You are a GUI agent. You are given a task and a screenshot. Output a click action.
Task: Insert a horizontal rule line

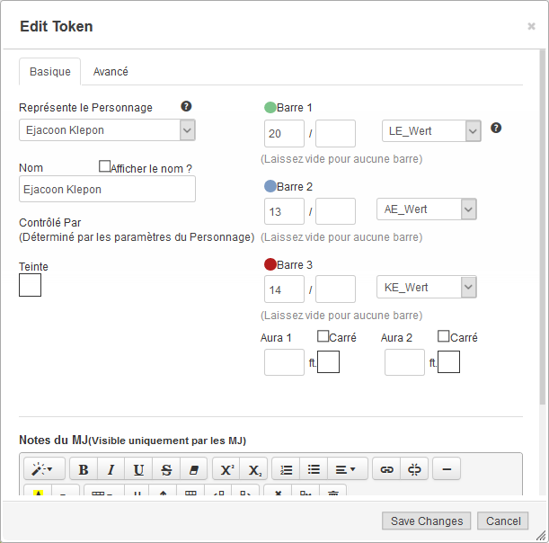447,469
